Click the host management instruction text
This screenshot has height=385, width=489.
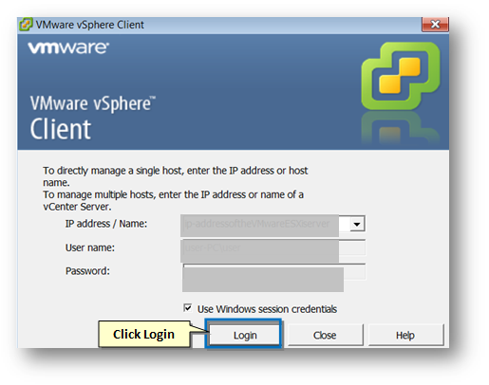176,189
